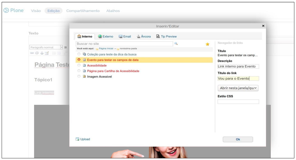This screenshot has height=160, width=296.
Task: Close the Inserir/Editar dialog
Action: tap(263, 26)
